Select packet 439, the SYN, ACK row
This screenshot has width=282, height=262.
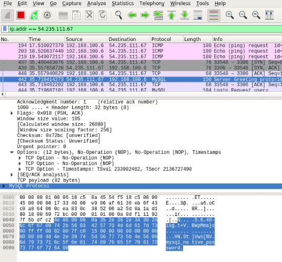(141, 68)
